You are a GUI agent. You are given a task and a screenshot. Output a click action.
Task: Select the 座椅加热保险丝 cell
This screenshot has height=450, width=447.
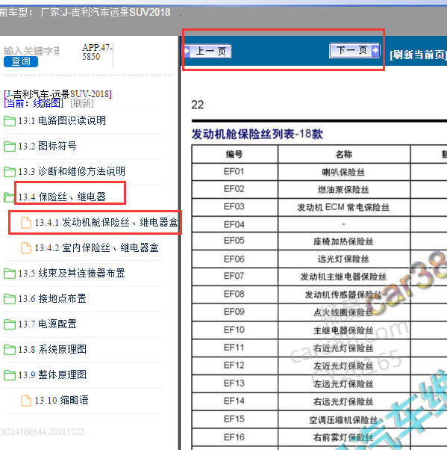[343, 241]
